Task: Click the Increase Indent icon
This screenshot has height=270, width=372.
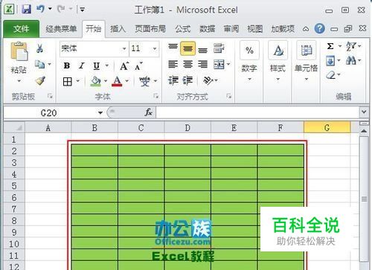Action: coord(187,80)
